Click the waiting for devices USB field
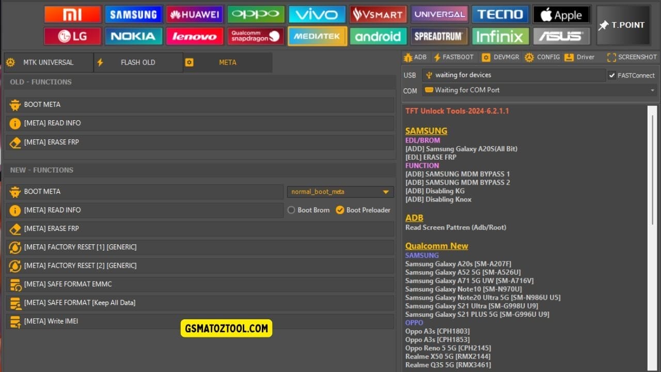The width and height of the screenshot is (661, 372). pyautogui.click(x=514, y=75)
